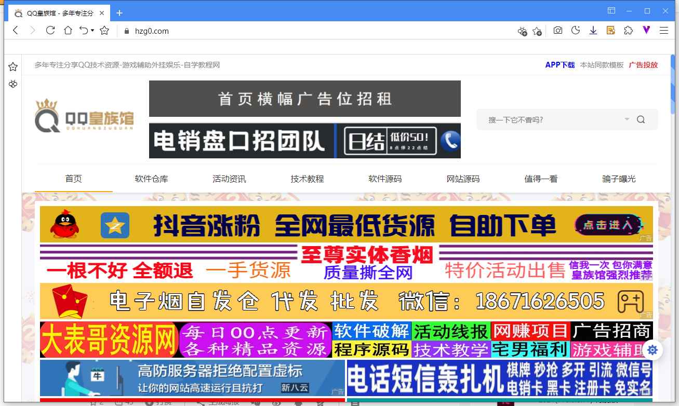Open the sidebar clover icon
This screenshot has height=406, width=679.
point(13,84)
